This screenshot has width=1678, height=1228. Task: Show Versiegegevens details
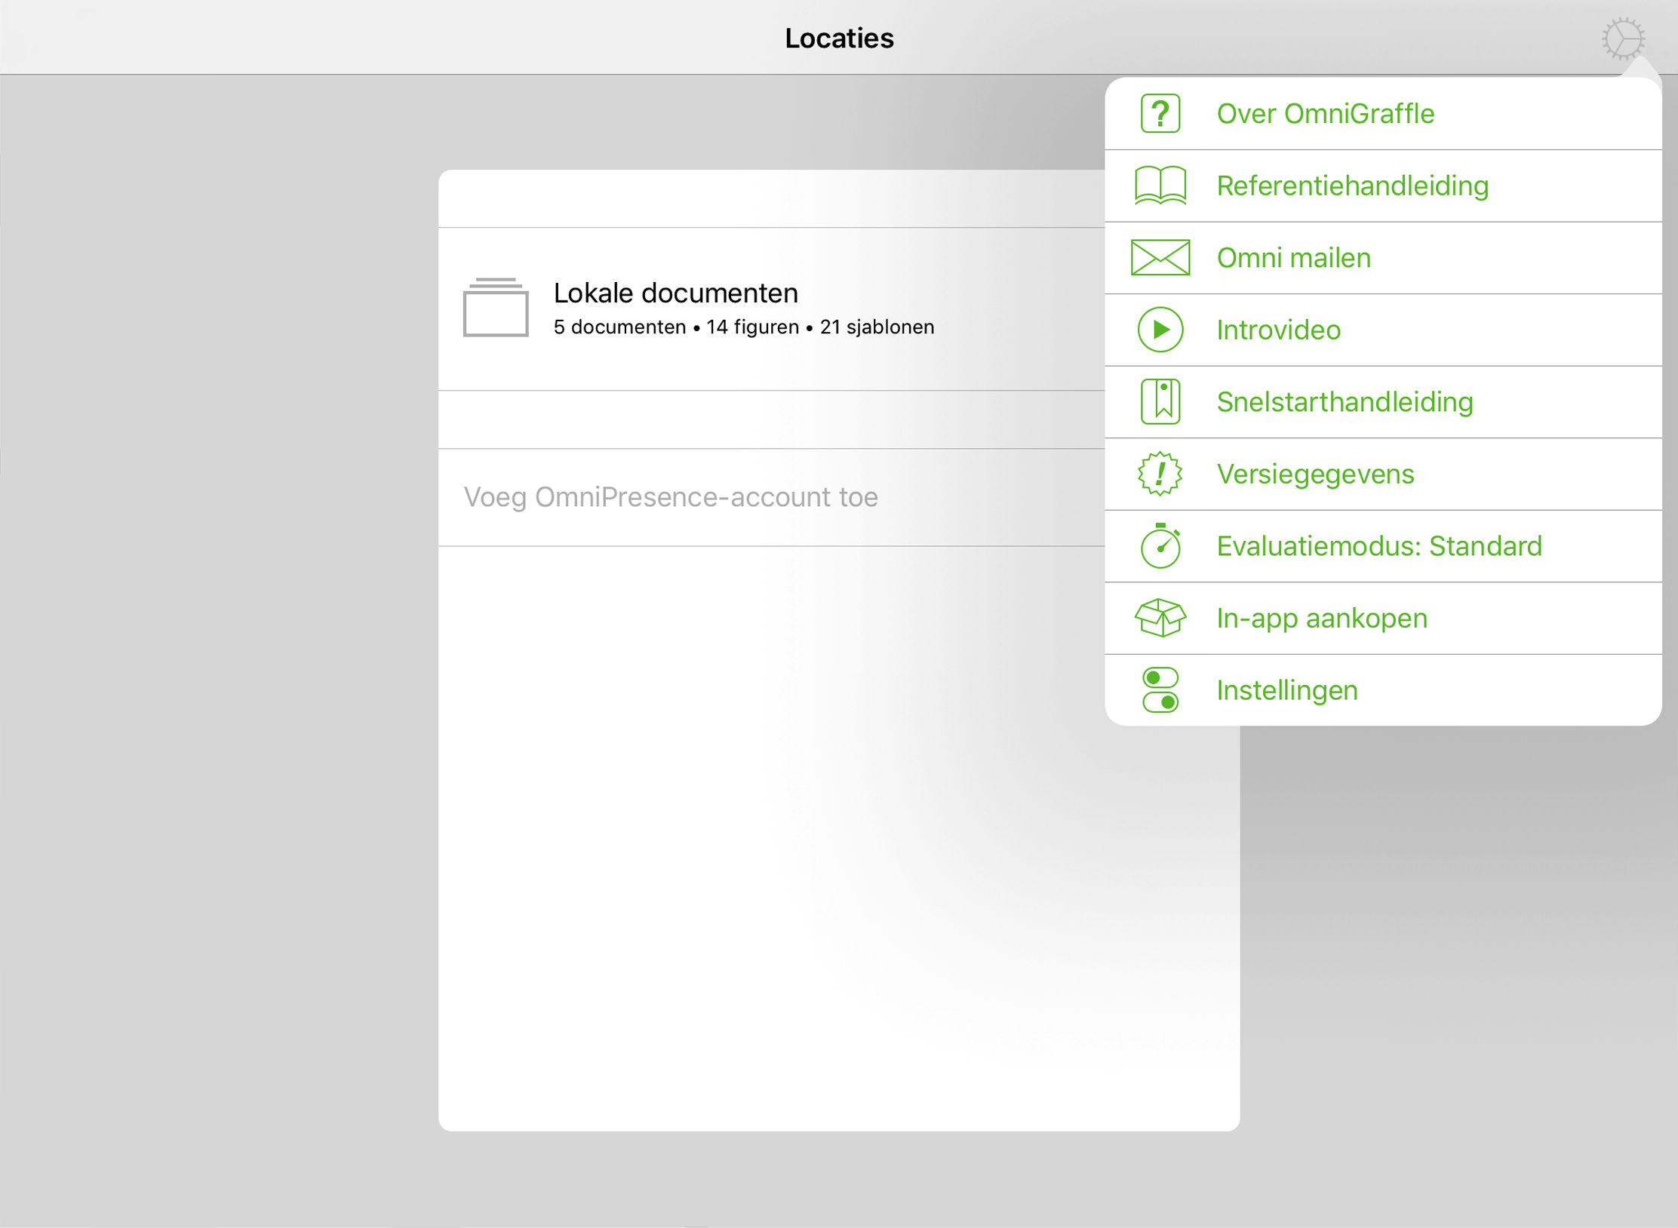pyautogui.click(x=1315, y=474)
